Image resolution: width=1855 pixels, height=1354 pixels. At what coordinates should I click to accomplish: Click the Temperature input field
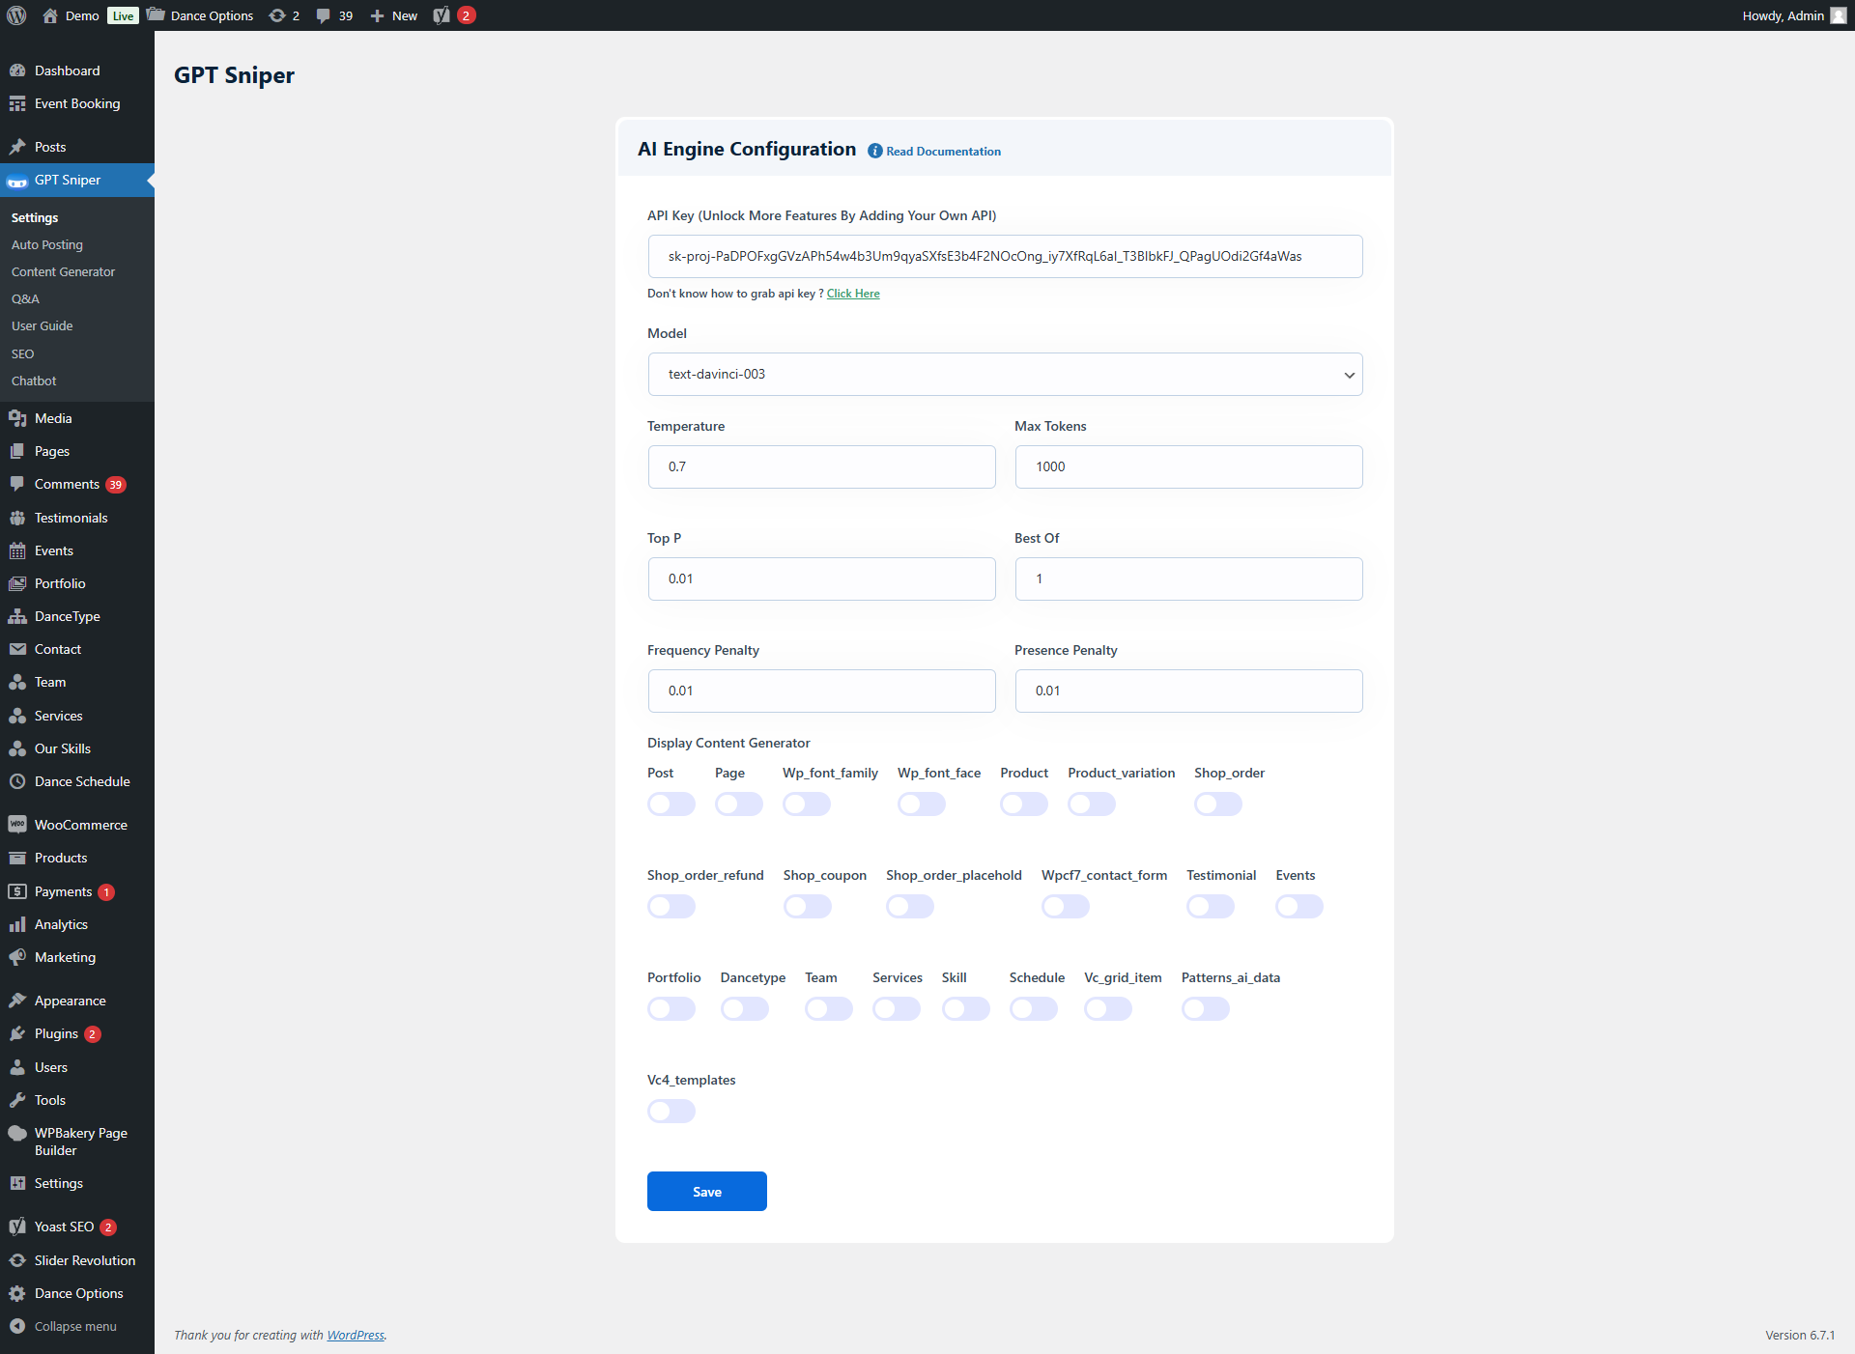tap(821, 466)
